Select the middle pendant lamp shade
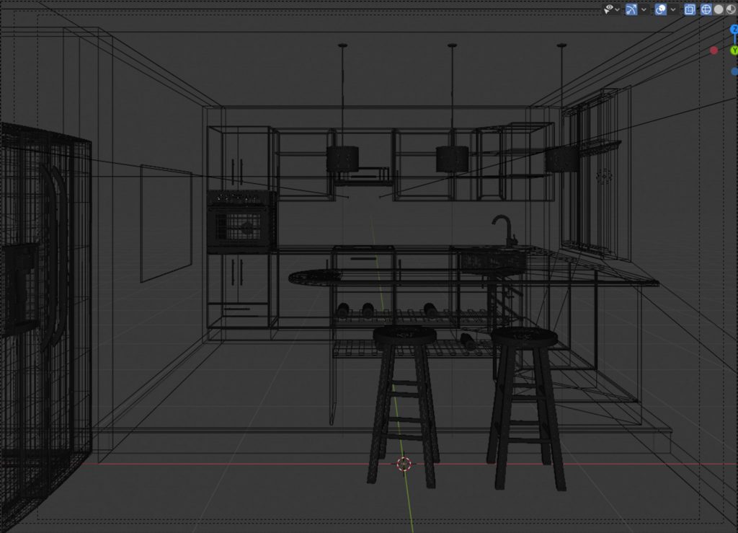Viewport: 738px width, 533px height. click(452, 159)
